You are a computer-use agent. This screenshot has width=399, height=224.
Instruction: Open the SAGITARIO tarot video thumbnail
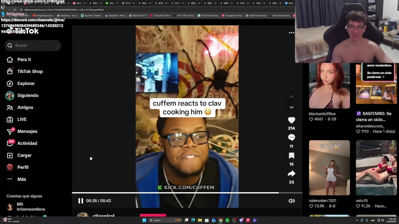[x=376, y=83]
